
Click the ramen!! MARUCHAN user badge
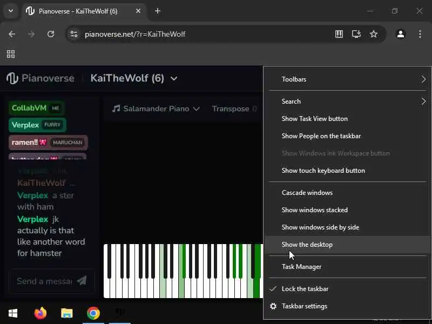coord(48,143)
